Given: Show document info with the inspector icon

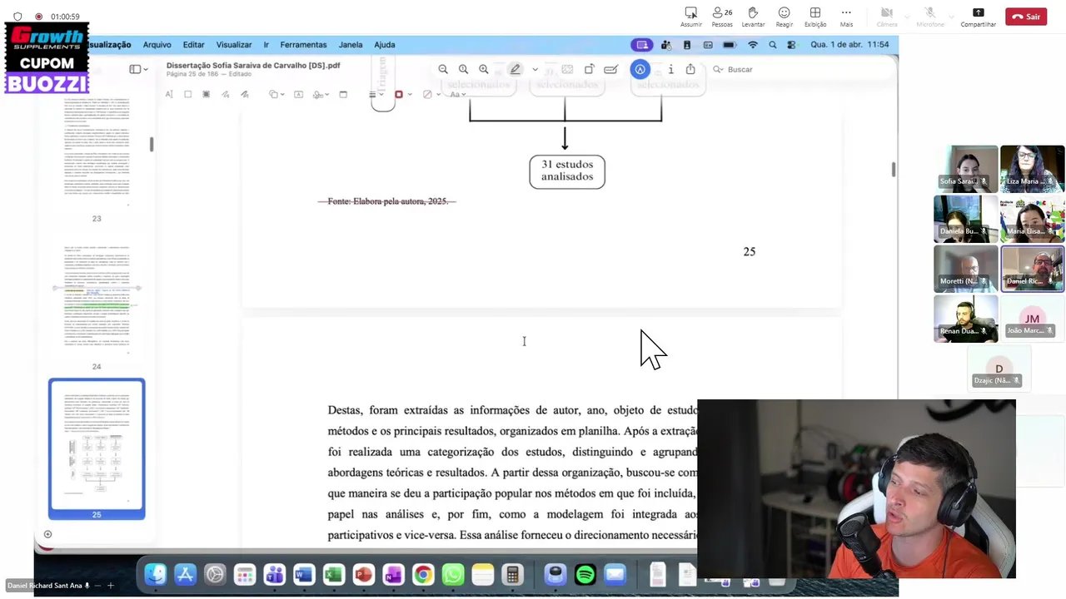Looking at the screenshot, I should click(x=670, y=69).
